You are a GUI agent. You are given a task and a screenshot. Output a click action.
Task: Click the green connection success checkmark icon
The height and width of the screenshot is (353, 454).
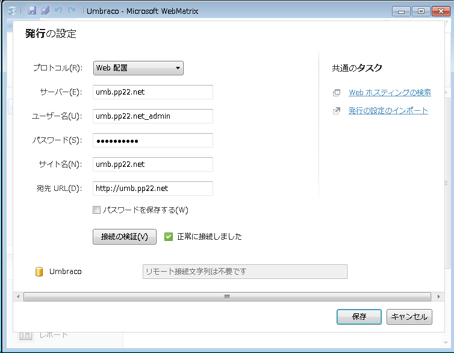click(x=169, y=237)
